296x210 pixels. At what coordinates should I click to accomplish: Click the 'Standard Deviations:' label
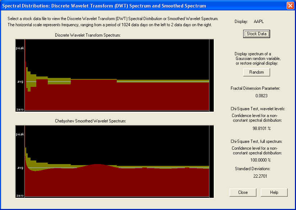pos(253,169)
